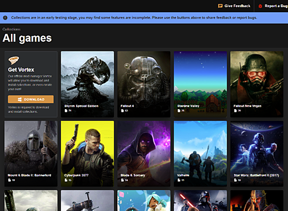Open the Stardew Valley game card
The height and width of the screenshot is (211, 288).
pyautogui.click(x=201, y=84)
